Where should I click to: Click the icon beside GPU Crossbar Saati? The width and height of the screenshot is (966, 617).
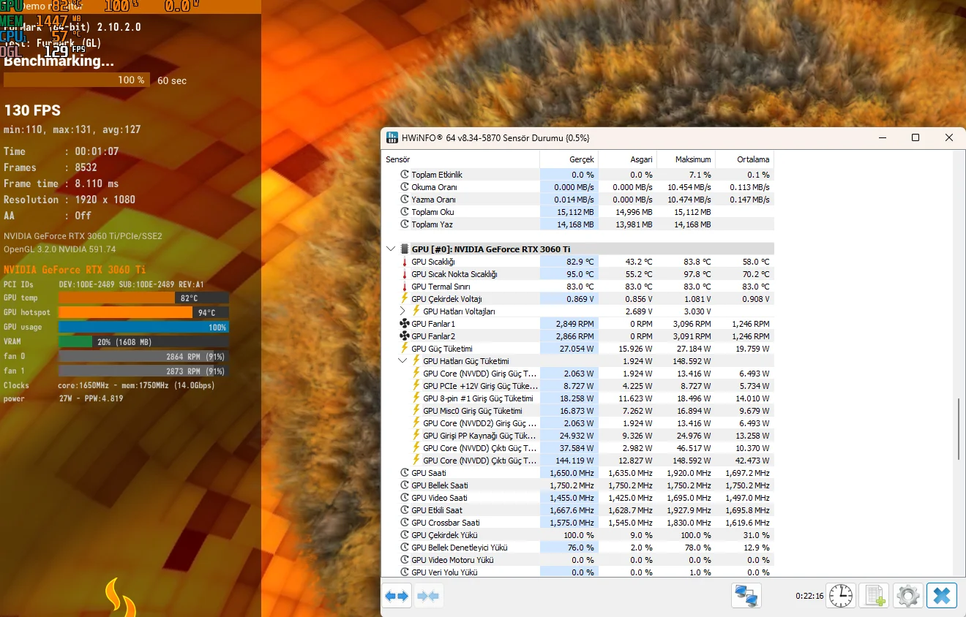tap(405, 523)
